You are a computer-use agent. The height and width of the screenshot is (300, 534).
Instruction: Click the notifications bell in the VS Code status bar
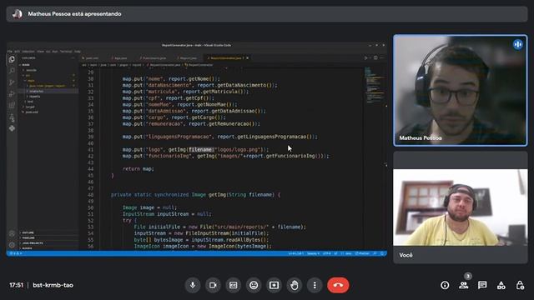382,253
